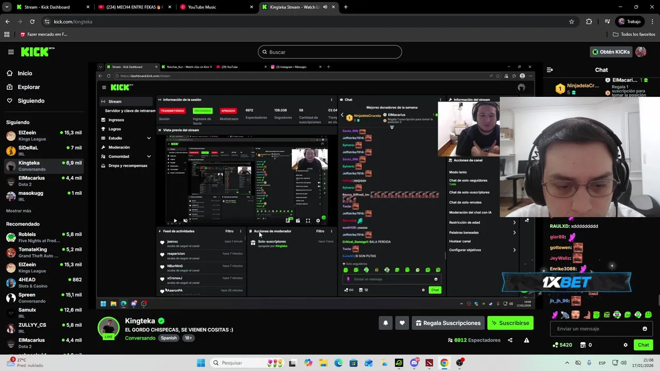Send message with green Chat button
The image size is (660, 371).
point(643,345)
